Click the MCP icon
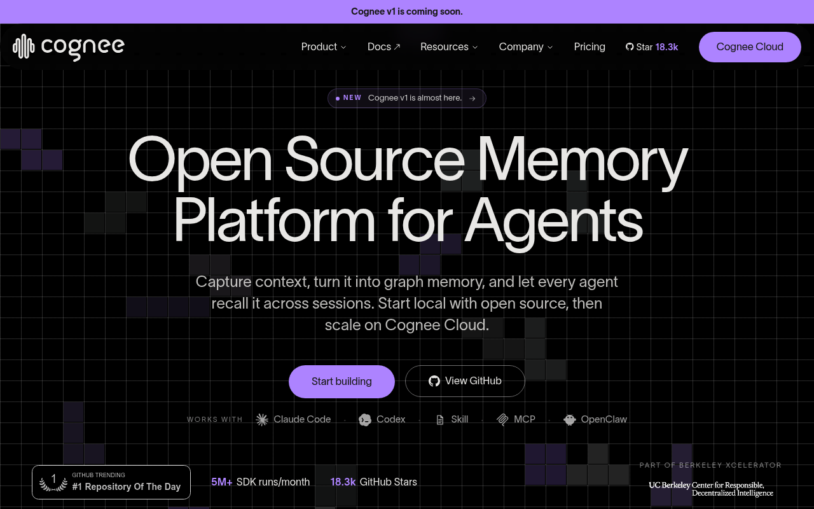The width and height of the screenshot is (814, 509). pyautogui.click(x=502, y=420)
